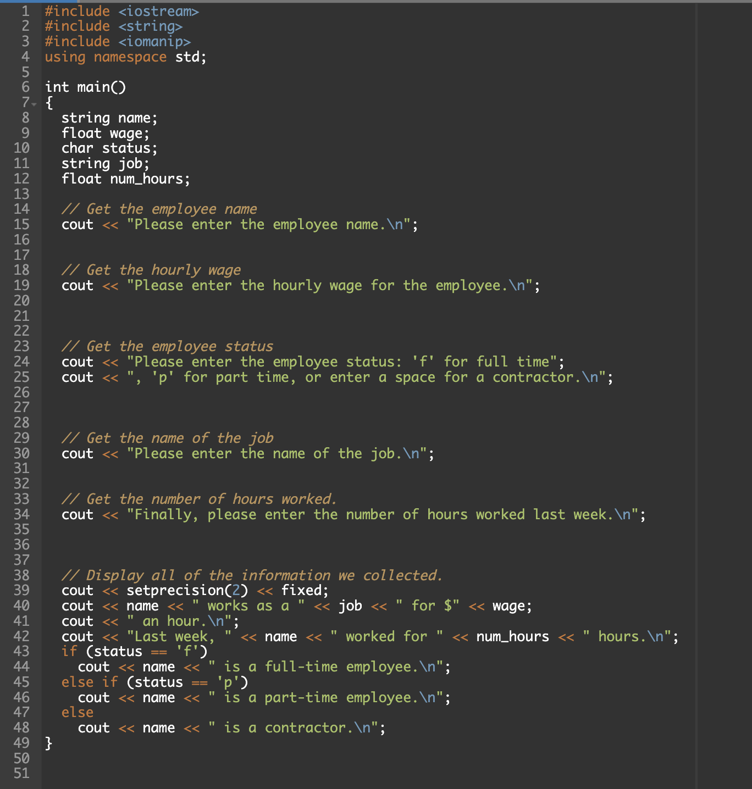
Task: Click int main() on line 6
Action: click(x=85, y=87)
